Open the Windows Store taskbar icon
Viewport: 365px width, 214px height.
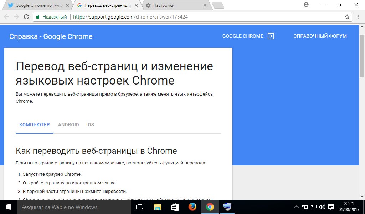(175, 207)
